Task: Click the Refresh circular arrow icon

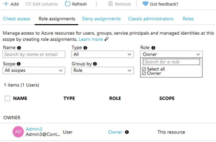Action: [67, 4]
